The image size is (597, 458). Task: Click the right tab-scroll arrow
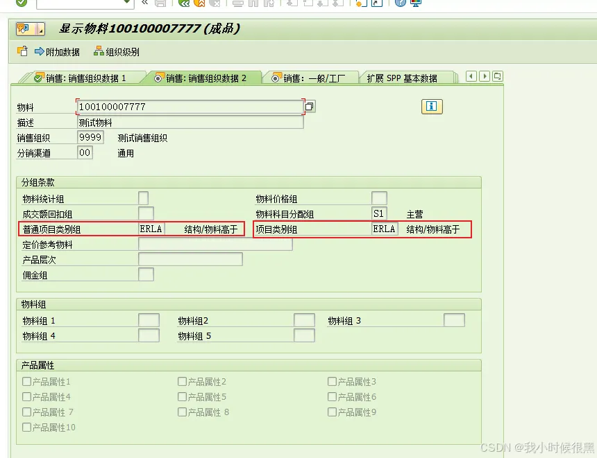tap(483, 76)
